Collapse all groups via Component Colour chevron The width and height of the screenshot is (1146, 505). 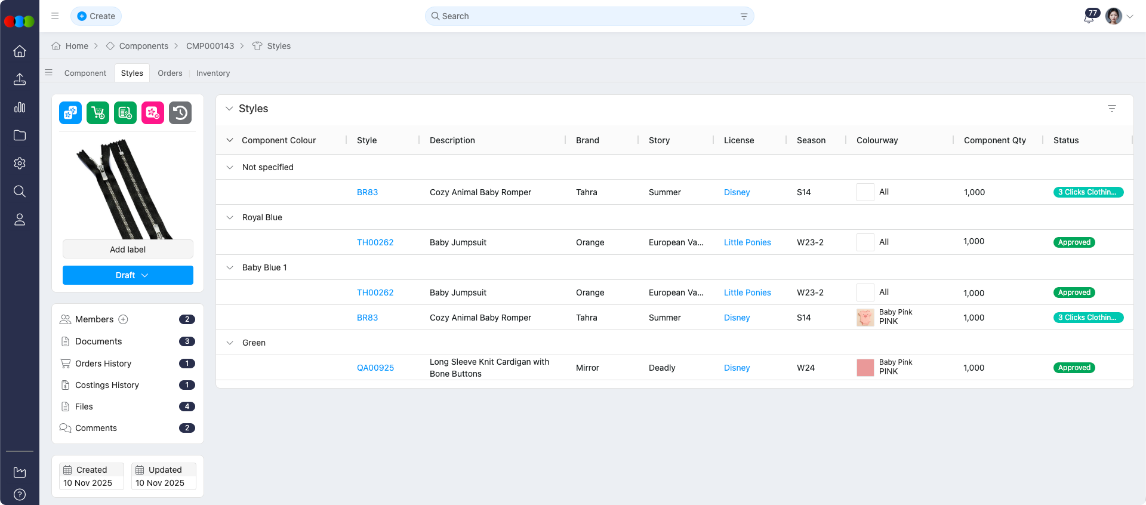230,140
